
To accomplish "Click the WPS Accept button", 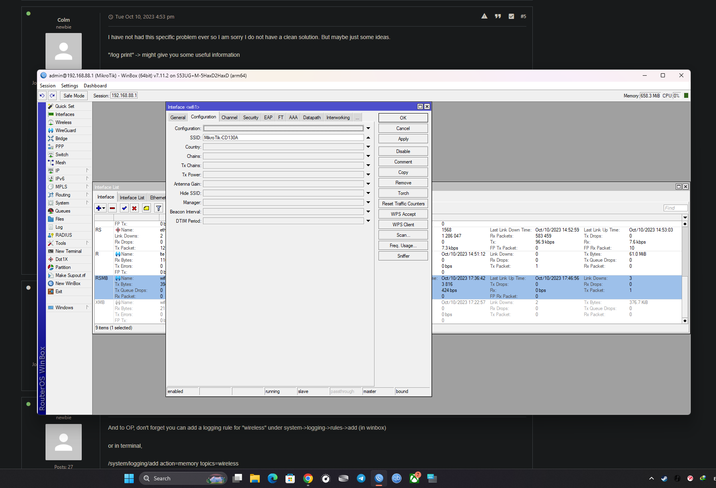I will coord(403,214).
